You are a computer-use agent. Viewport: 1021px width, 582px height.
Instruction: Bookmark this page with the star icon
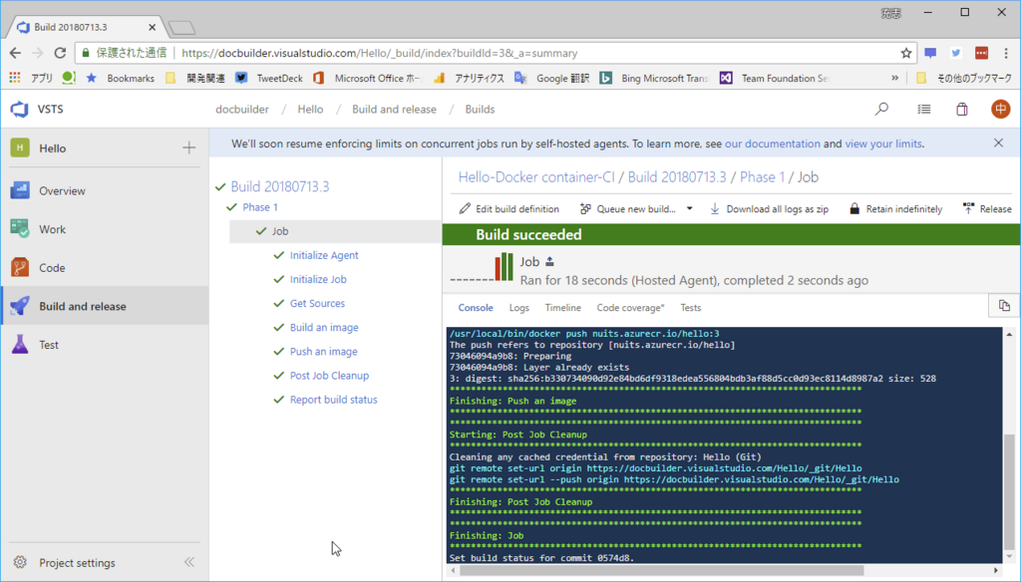905,54
